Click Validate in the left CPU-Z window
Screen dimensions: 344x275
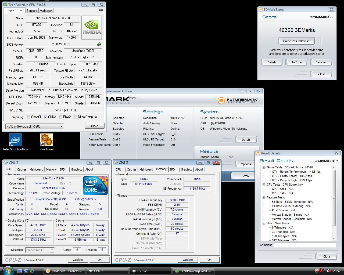click(x=78, y=260)
